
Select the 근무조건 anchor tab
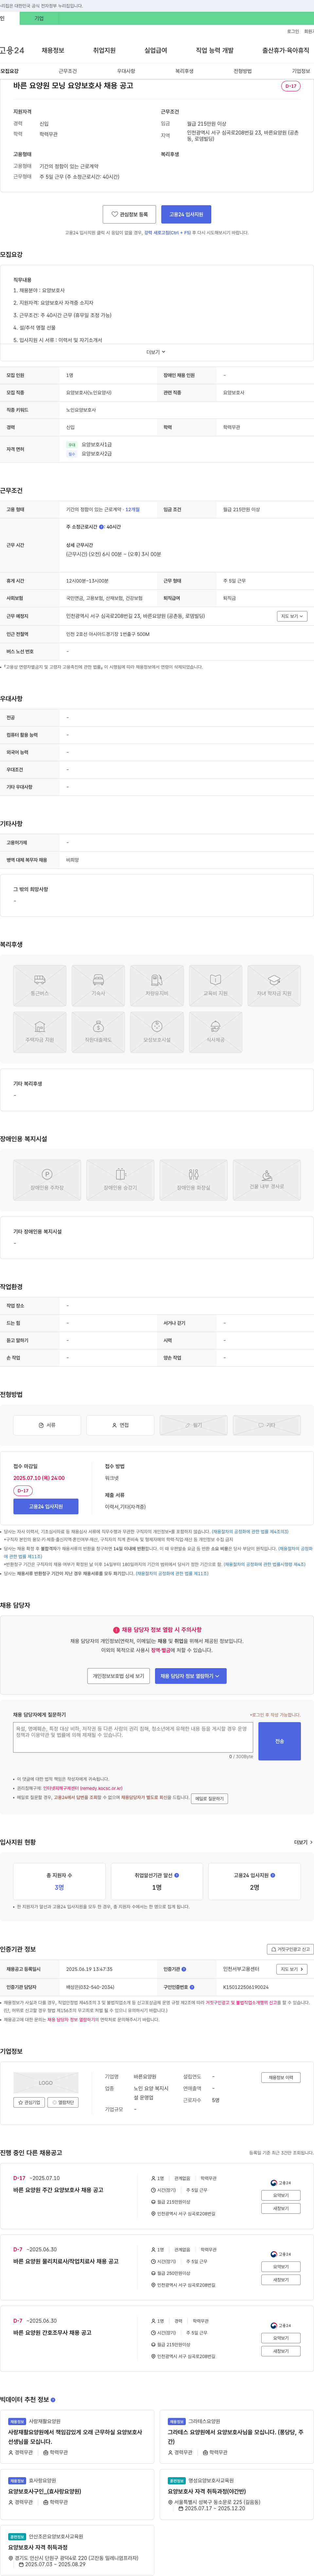(x=68, y=71)
